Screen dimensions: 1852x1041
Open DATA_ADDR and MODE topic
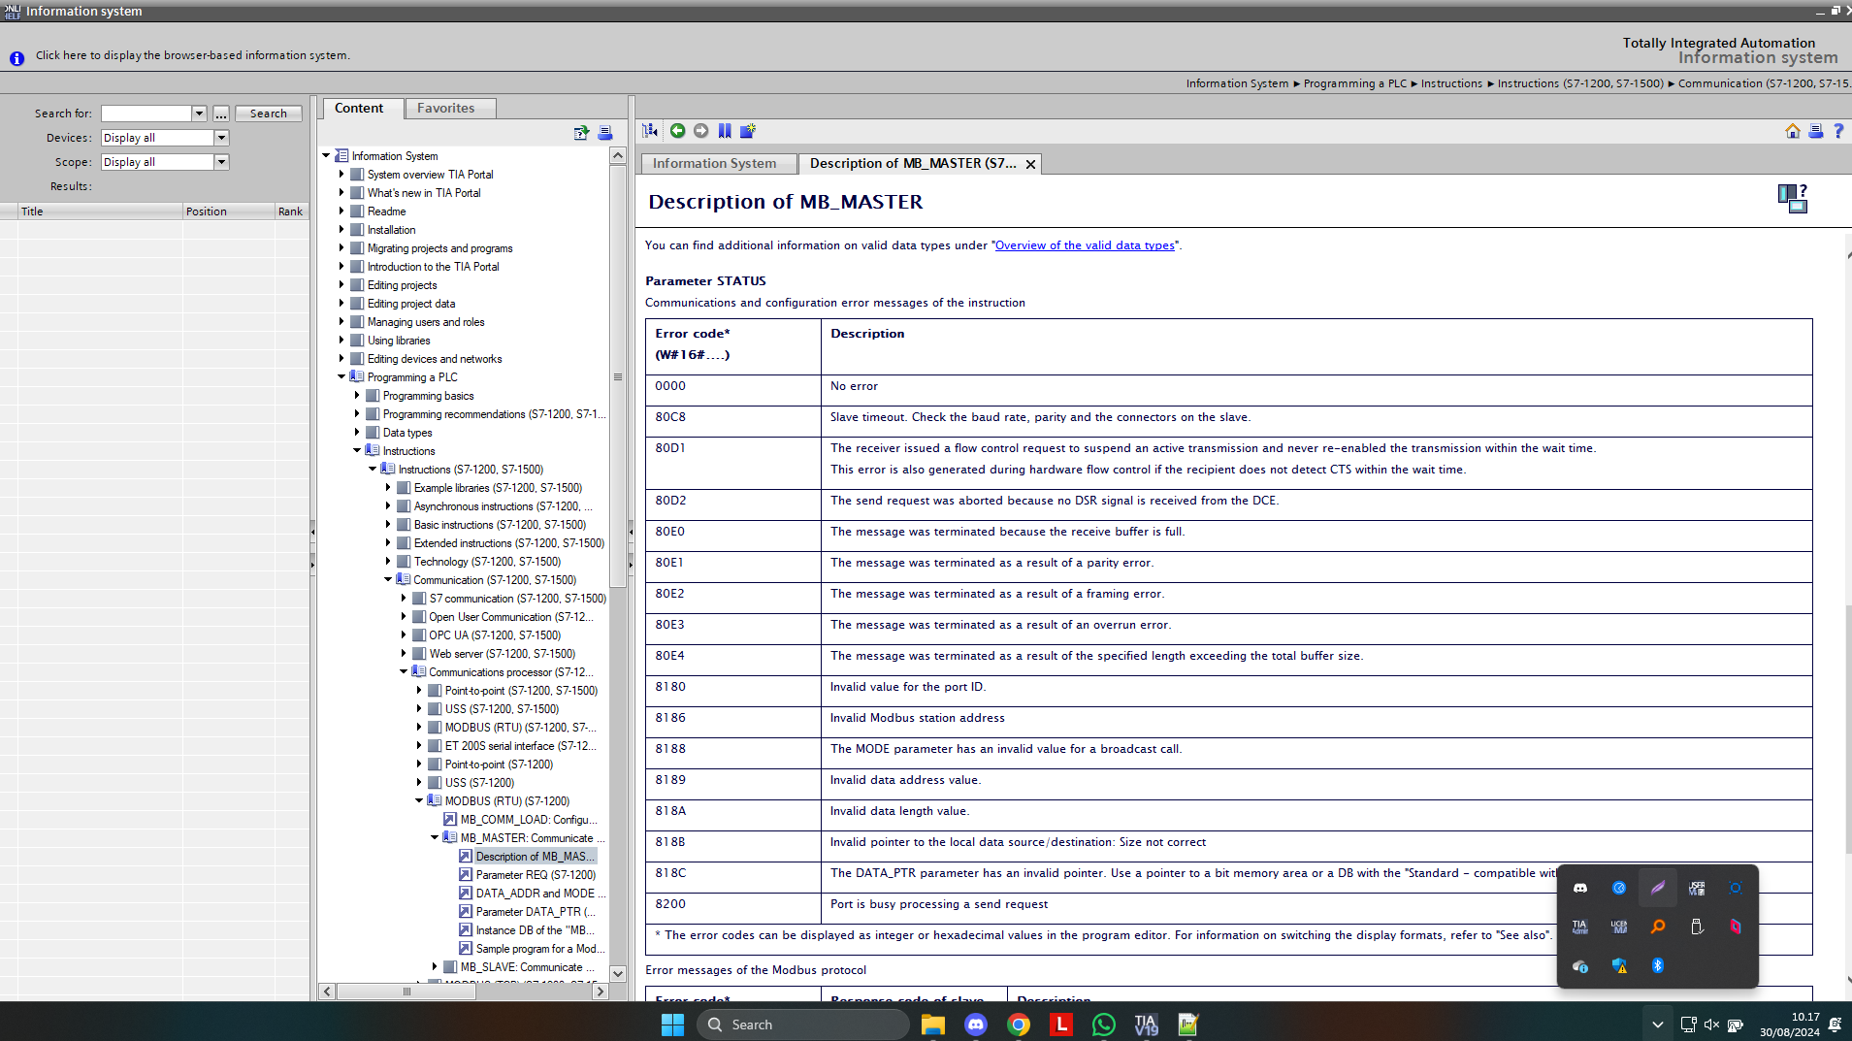click(x=540, y=893)
